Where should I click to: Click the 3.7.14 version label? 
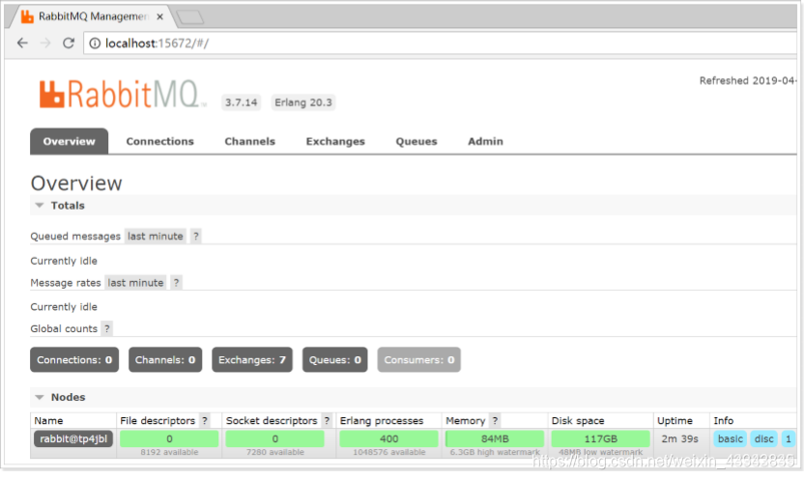point(241,102)
